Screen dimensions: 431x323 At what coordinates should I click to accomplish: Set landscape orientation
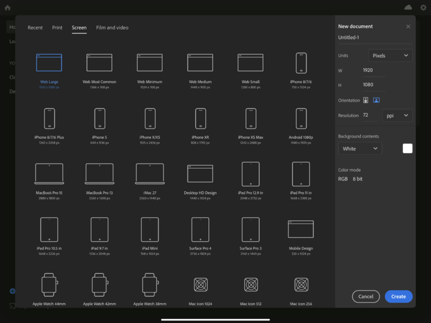click(377, 100)
